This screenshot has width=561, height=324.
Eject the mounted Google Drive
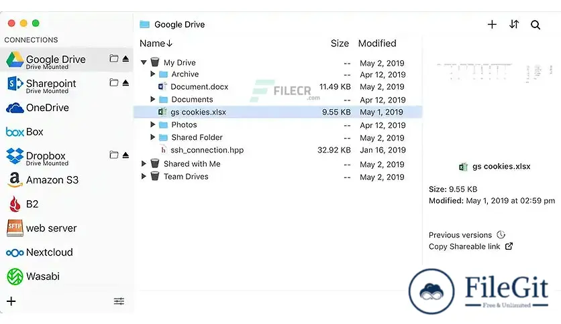[x=125, y=59]
